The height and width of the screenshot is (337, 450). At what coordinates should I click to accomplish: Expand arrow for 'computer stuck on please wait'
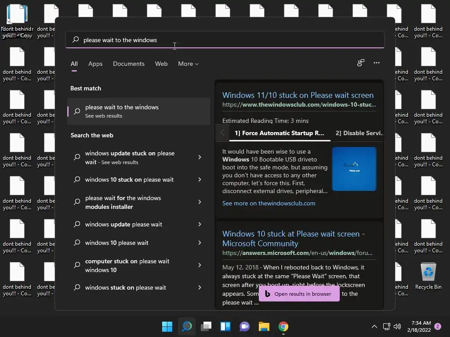(x=200, y=265)
